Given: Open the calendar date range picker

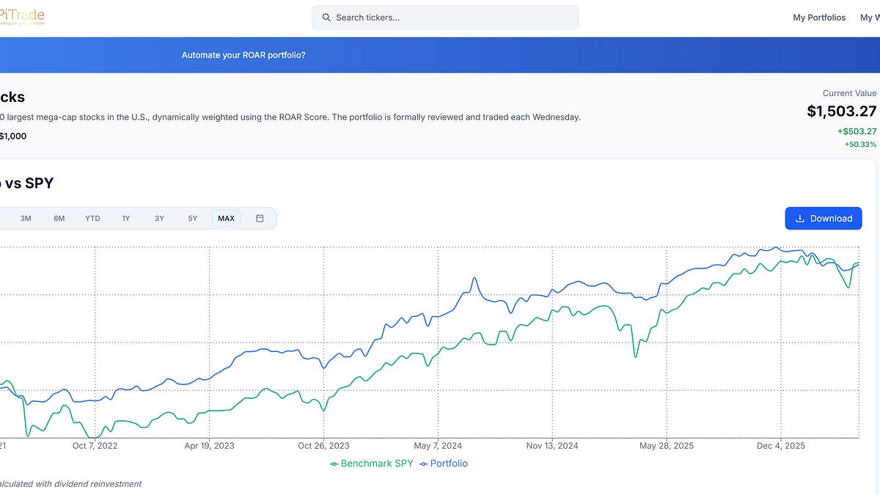Looking at the screenshot, I should [260, 219].
